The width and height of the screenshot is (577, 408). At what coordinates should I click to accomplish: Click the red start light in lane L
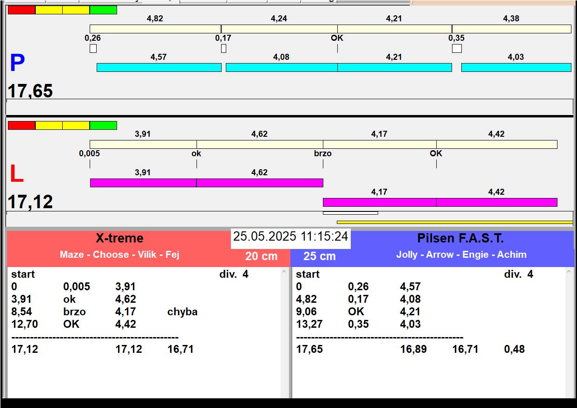(21, 125)
